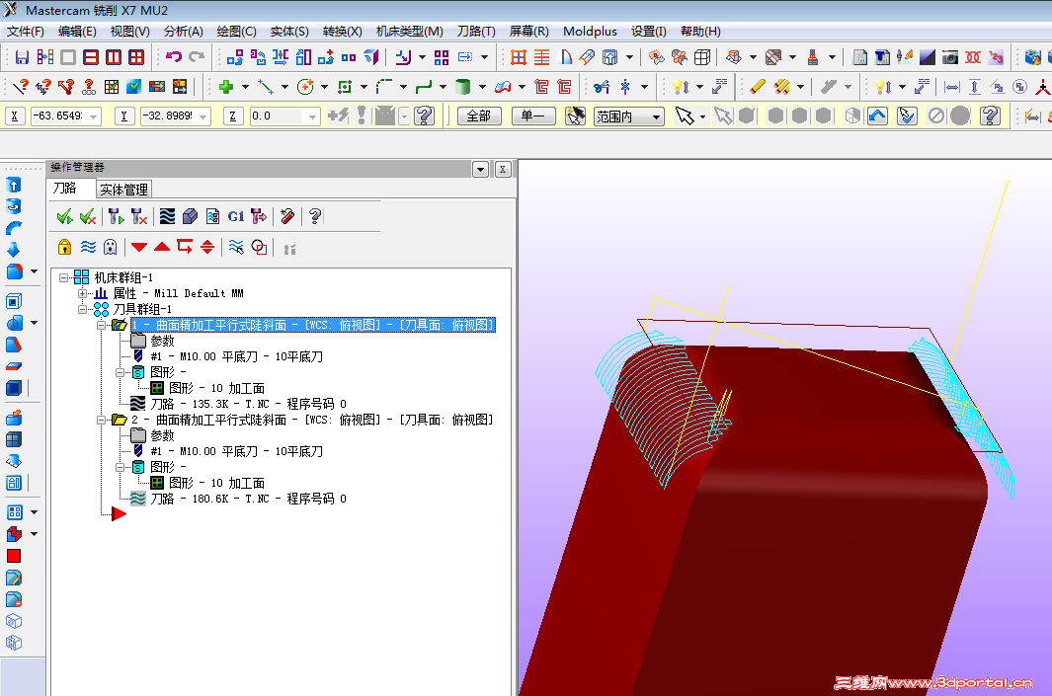Toggle posting ghost icon
The image size is (1052, 696).
[110, 248]
